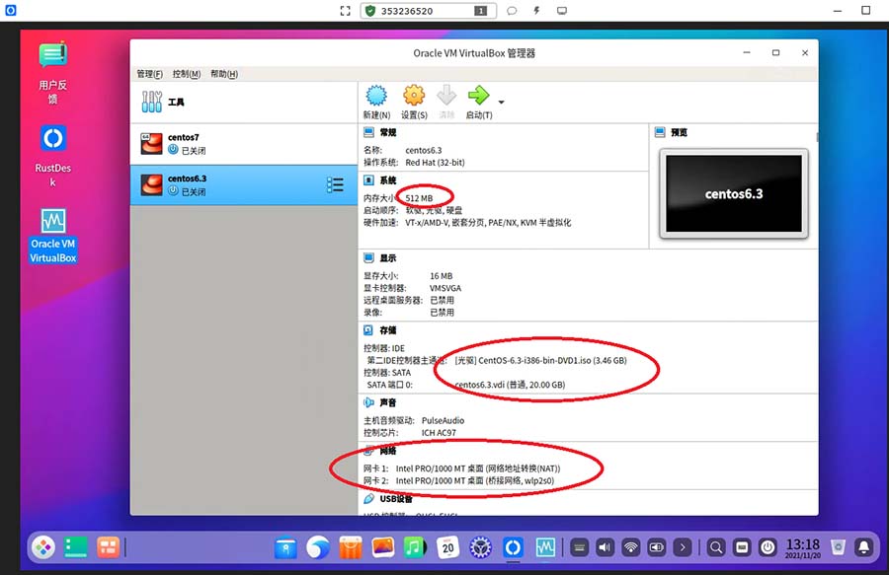Click the keyboard tray icon in the dock
The height and width of the screenshot is (575, 889).
(579, 547)
